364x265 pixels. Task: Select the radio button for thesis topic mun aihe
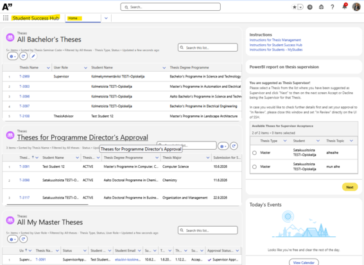[x=254, y=166]
